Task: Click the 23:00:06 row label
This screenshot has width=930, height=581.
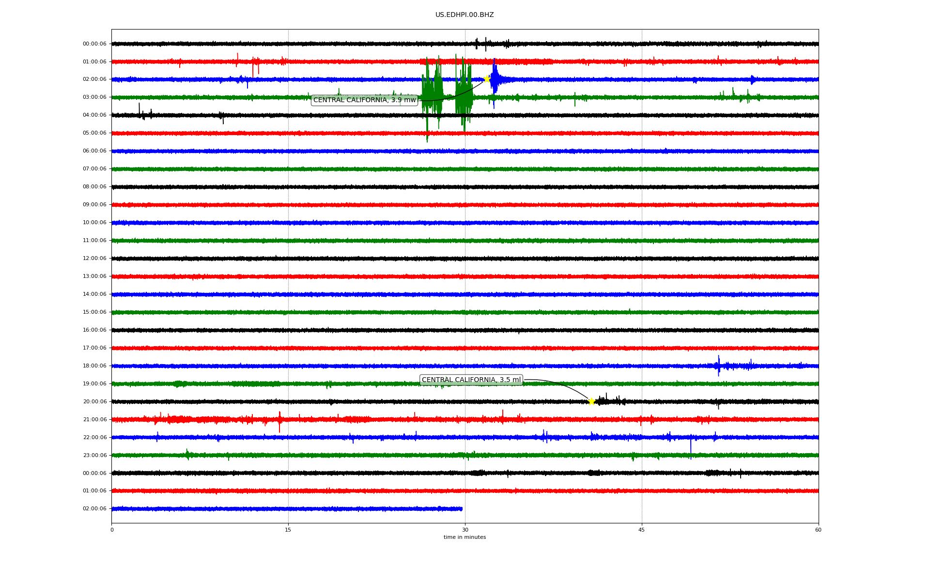Action: (x=94, y=455)
